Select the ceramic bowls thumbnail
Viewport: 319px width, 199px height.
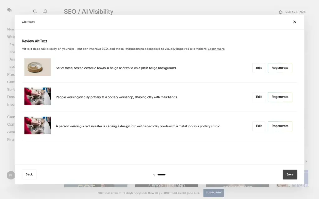(x=38, y=67)
